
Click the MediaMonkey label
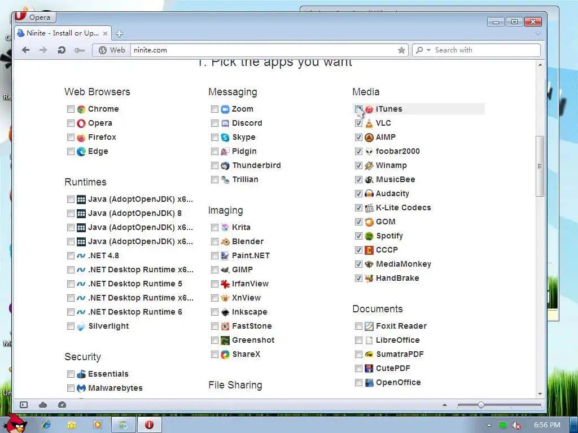coord(403,264)
